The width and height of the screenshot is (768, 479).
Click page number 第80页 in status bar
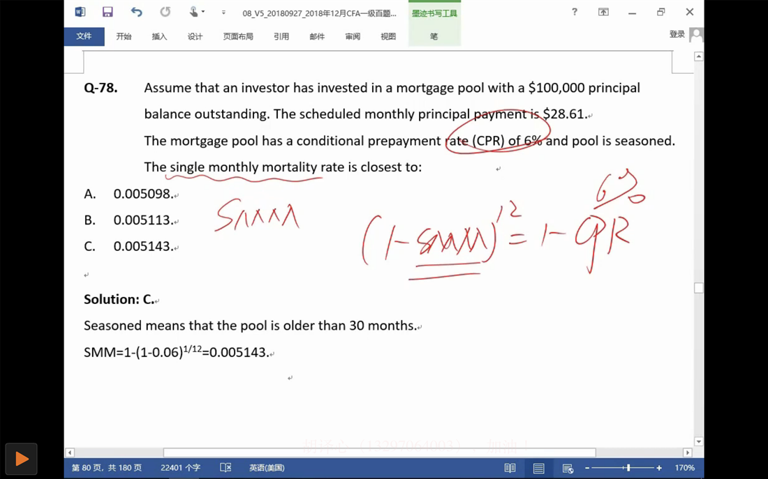click(107, 468)
